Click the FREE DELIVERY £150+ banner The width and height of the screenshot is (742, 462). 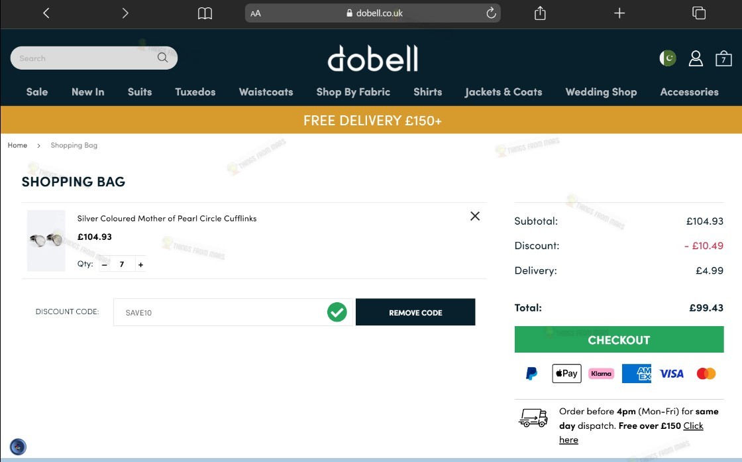tap(372, 120)
